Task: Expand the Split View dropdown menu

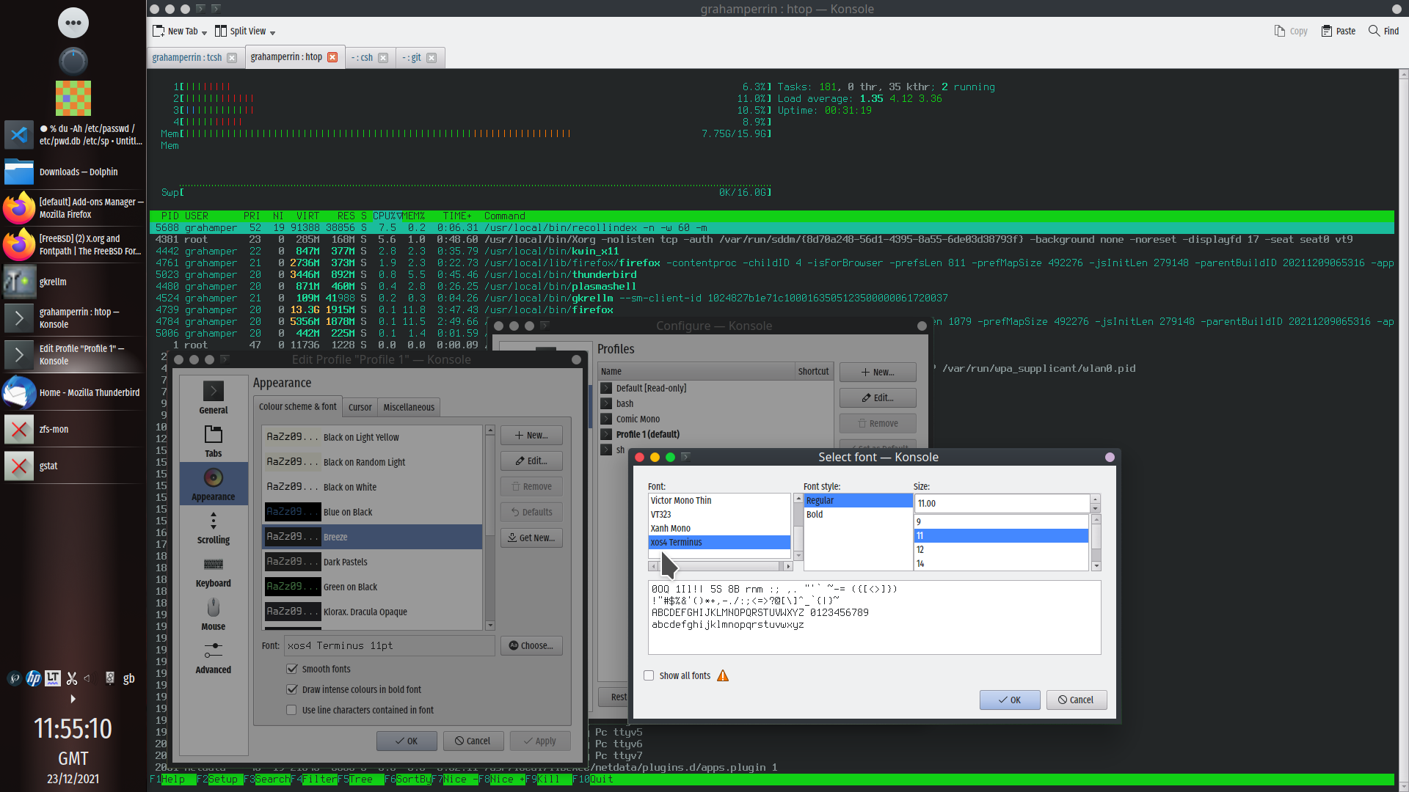Action: click(x=272, y=32)
